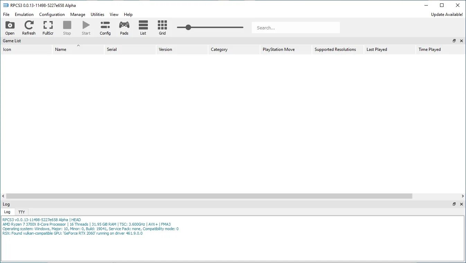Image resolution: width=466 pixels, height=263 pixels.
Task: Click the RPCS3 v0.0.13 HEAD log line
Action: point(42,220)
